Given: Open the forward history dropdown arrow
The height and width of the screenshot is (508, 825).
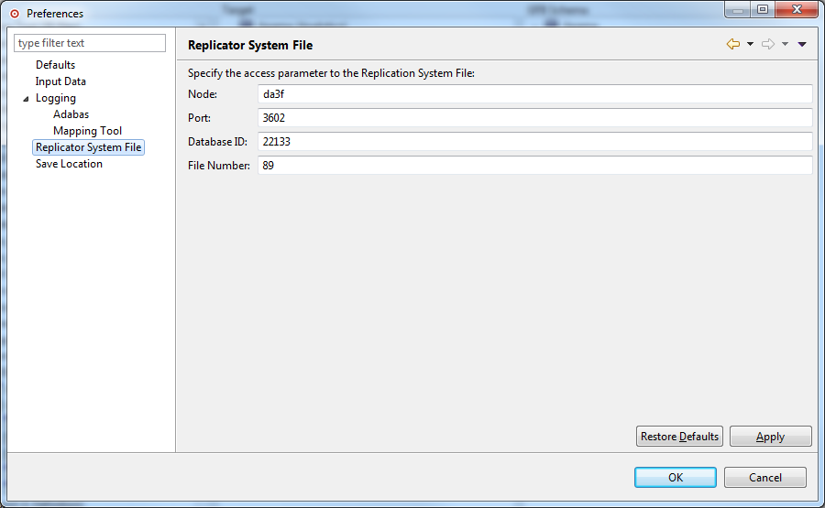Looking at the screenshot, I should [785, 44].
